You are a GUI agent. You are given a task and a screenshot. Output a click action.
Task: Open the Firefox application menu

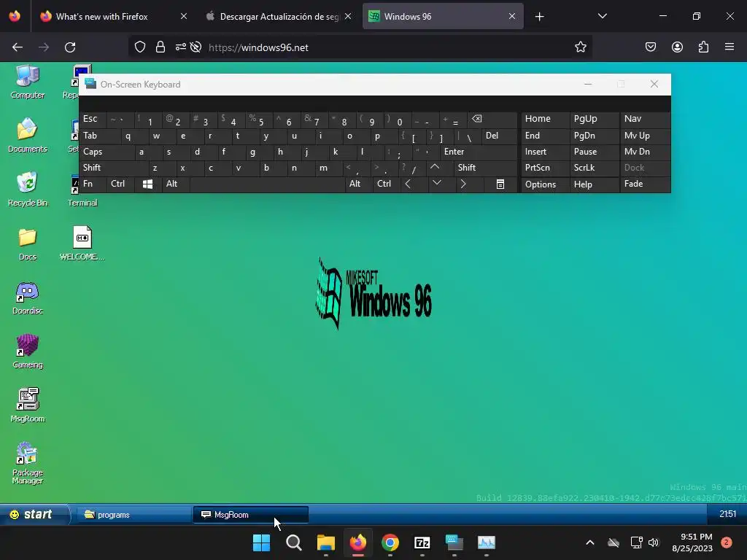(x=729, y=47)
